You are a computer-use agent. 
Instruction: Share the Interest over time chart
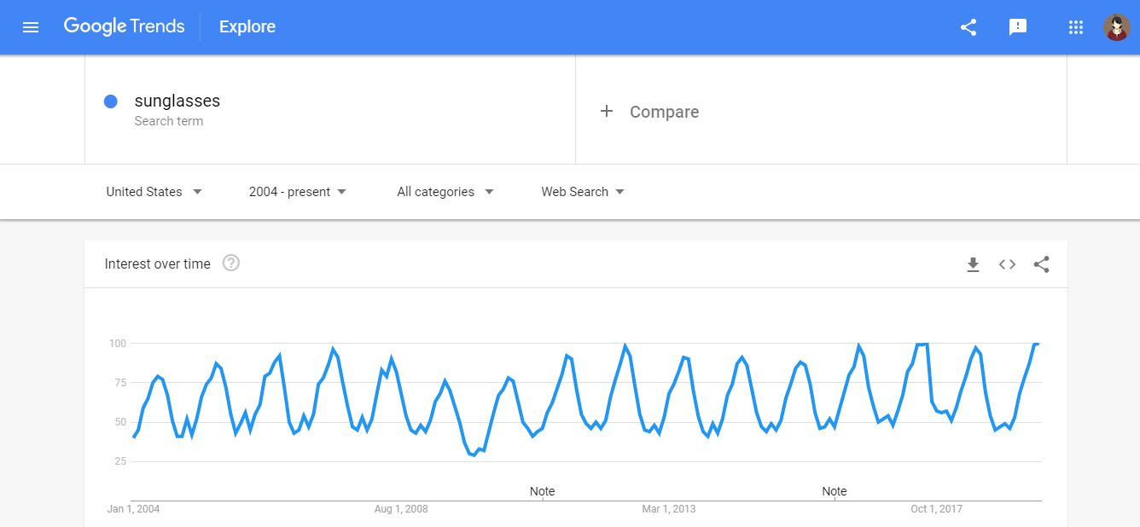click(x=1041, y=264)
